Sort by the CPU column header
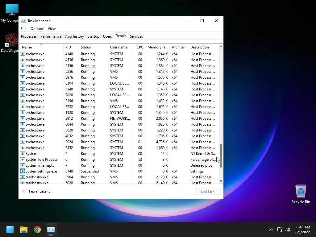 pos(139,47)
